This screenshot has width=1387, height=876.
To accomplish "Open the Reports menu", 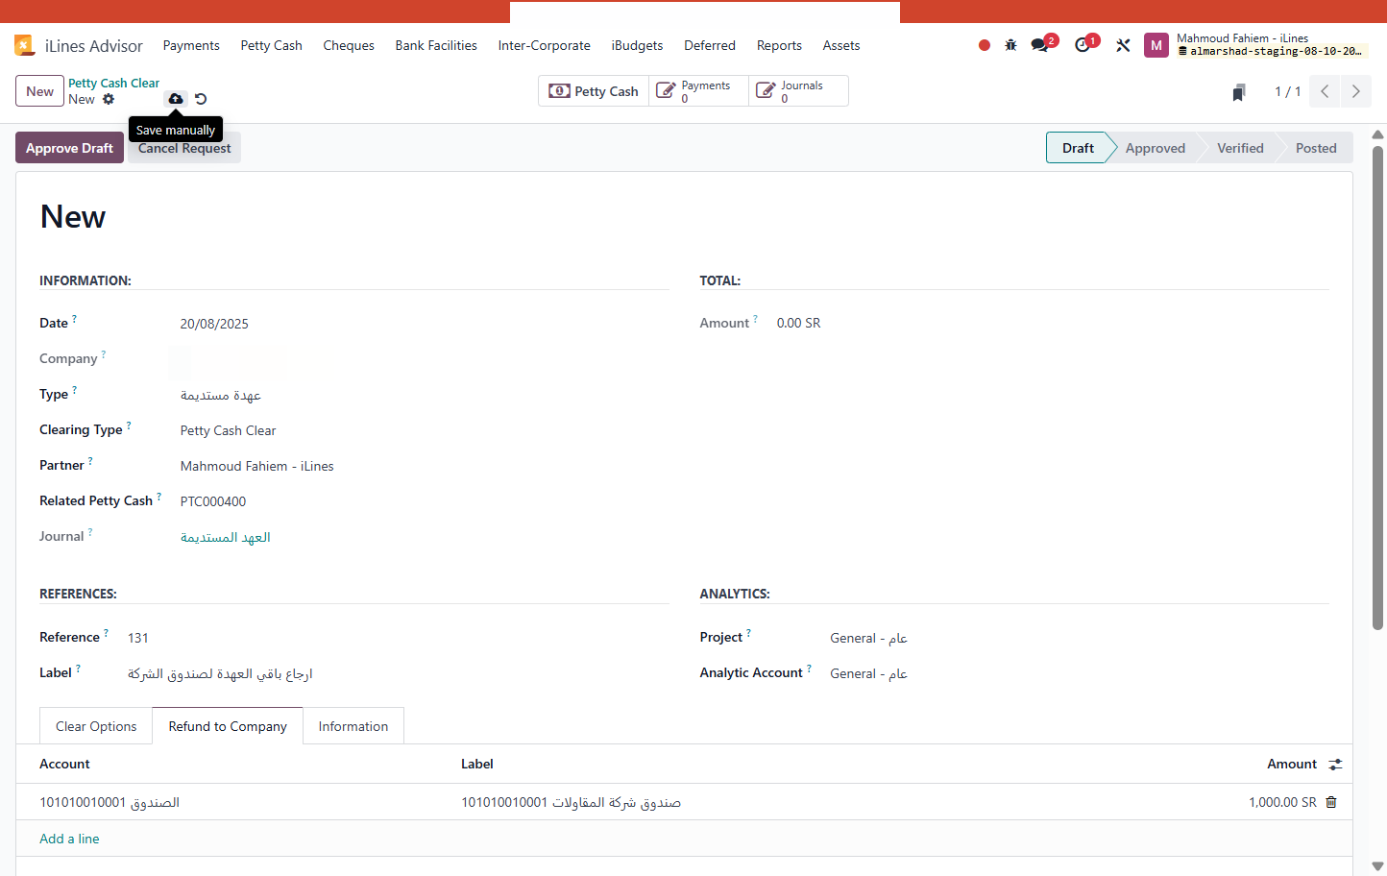I will 779,45.
